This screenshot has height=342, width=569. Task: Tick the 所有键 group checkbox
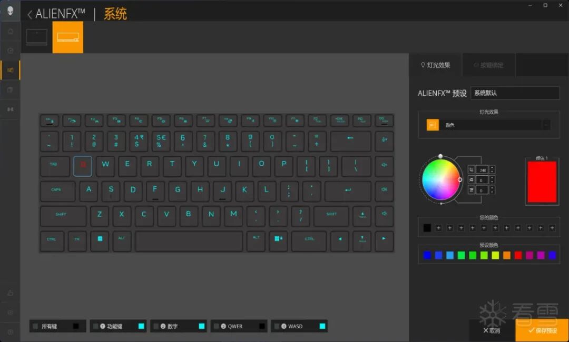(35, 326)
